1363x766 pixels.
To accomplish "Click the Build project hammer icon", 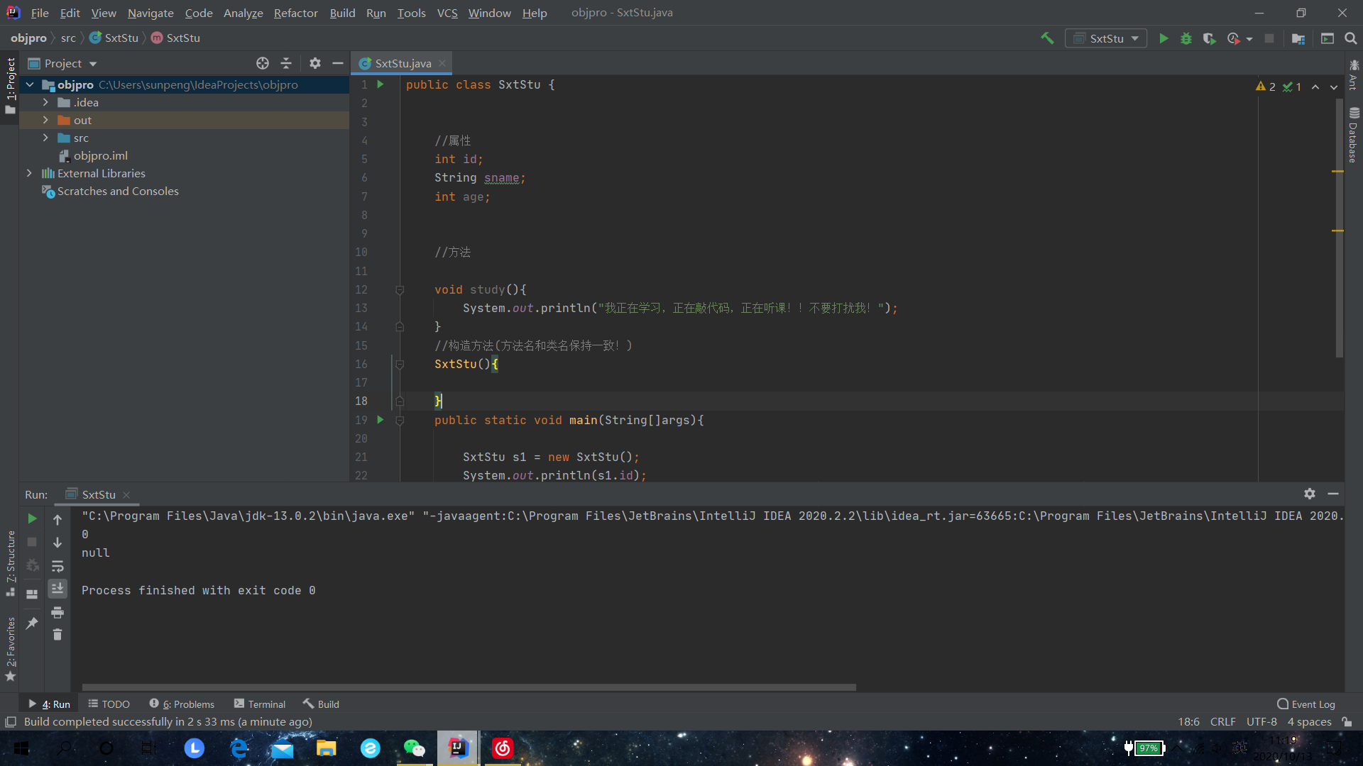I will click(x=1047, y=38).
